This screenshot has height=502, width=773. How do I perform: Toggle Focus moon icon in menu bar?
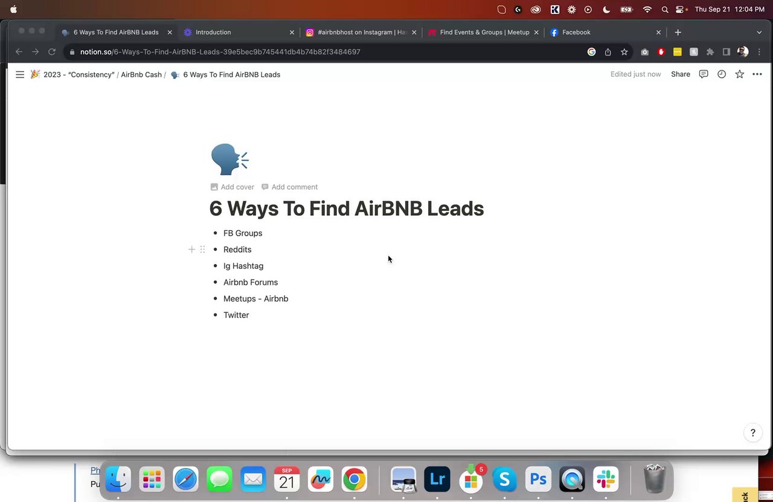coord(606,10)
